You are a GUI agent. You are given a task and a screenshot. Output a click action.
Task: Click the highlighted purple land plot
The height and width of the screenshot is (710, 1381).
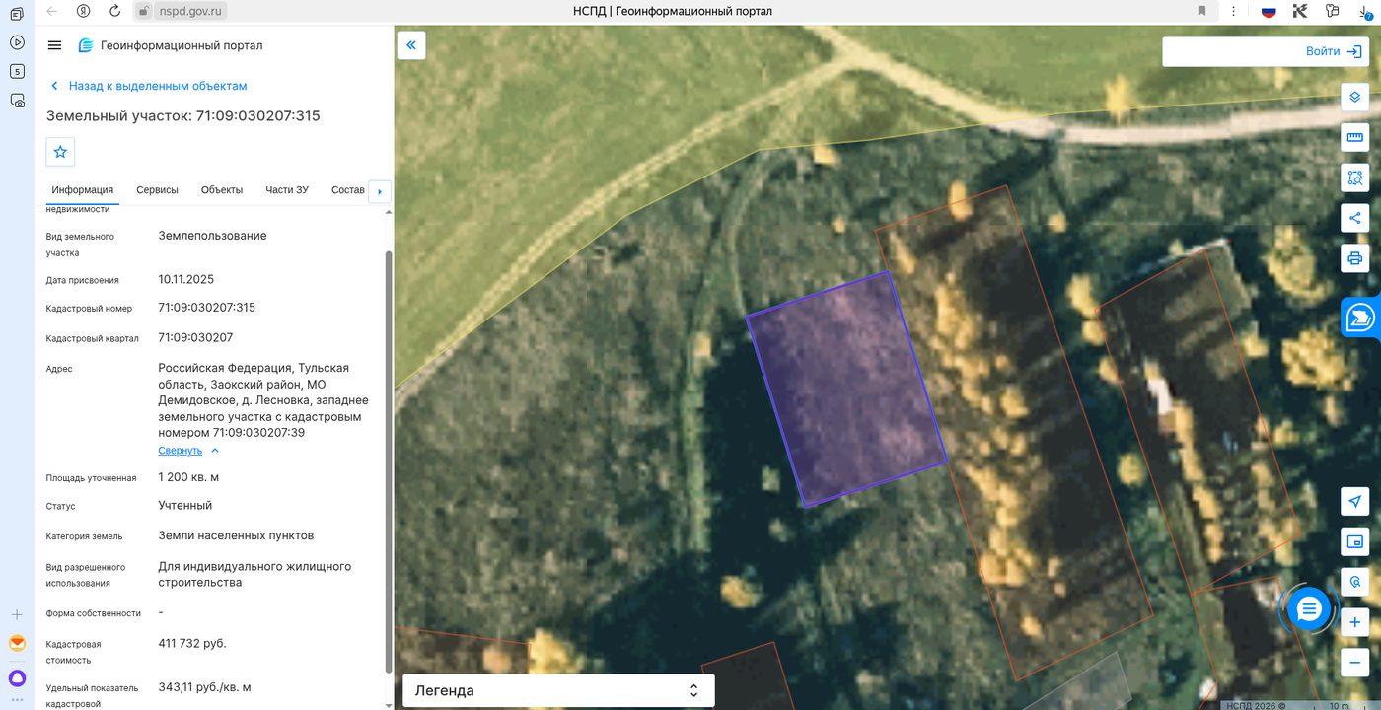pos(846,389)
